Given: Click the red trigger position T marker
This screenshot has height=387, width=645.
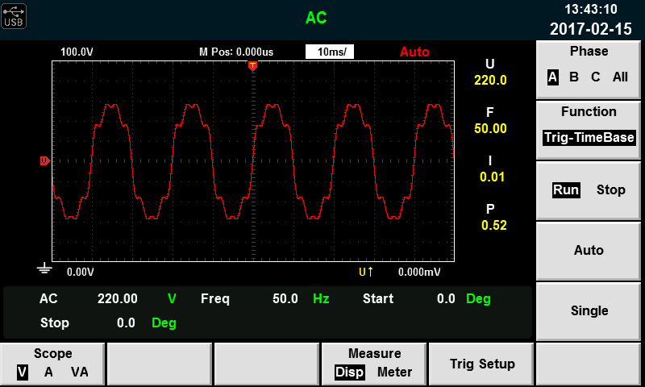Looking at the screenshot, I should click(252, 66).
